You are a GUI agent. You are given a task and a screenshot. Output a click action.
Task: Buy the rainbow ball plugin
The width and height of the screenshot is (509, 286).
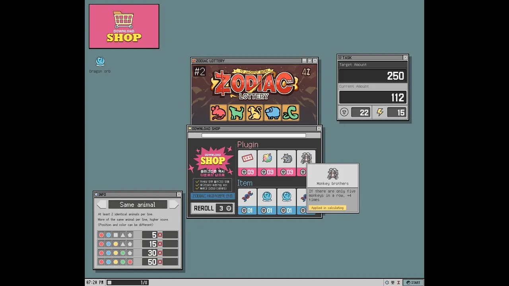[x=267, y=163]
